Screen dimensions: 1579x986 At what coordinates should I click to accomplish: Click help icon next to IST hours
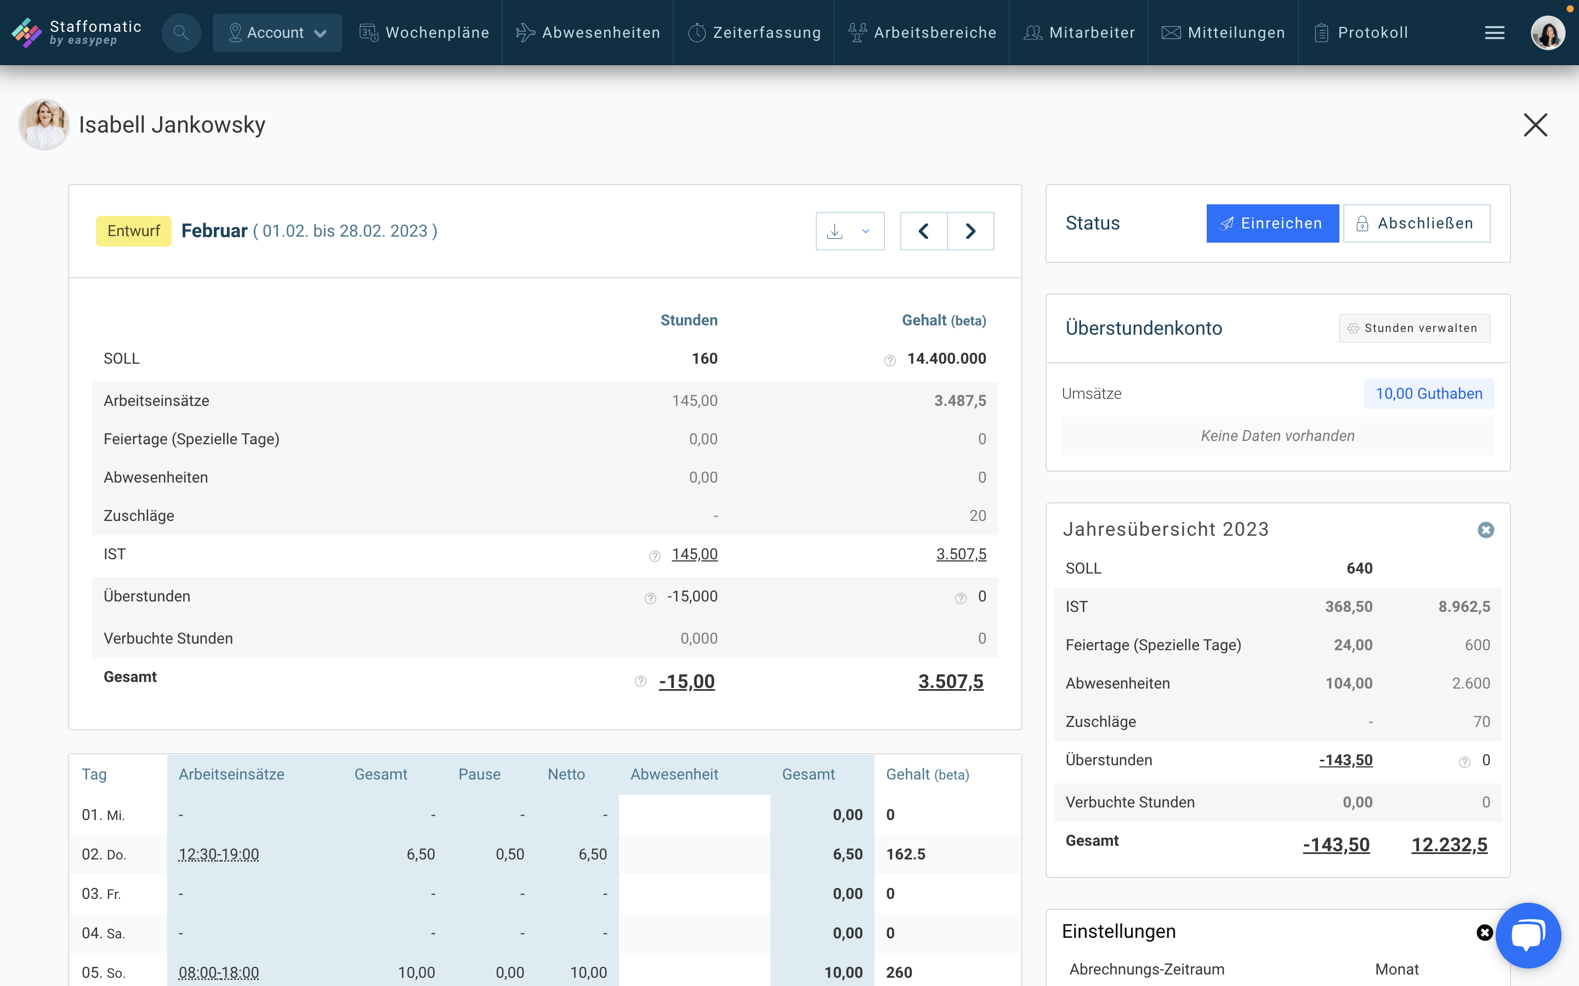[655, 556]
